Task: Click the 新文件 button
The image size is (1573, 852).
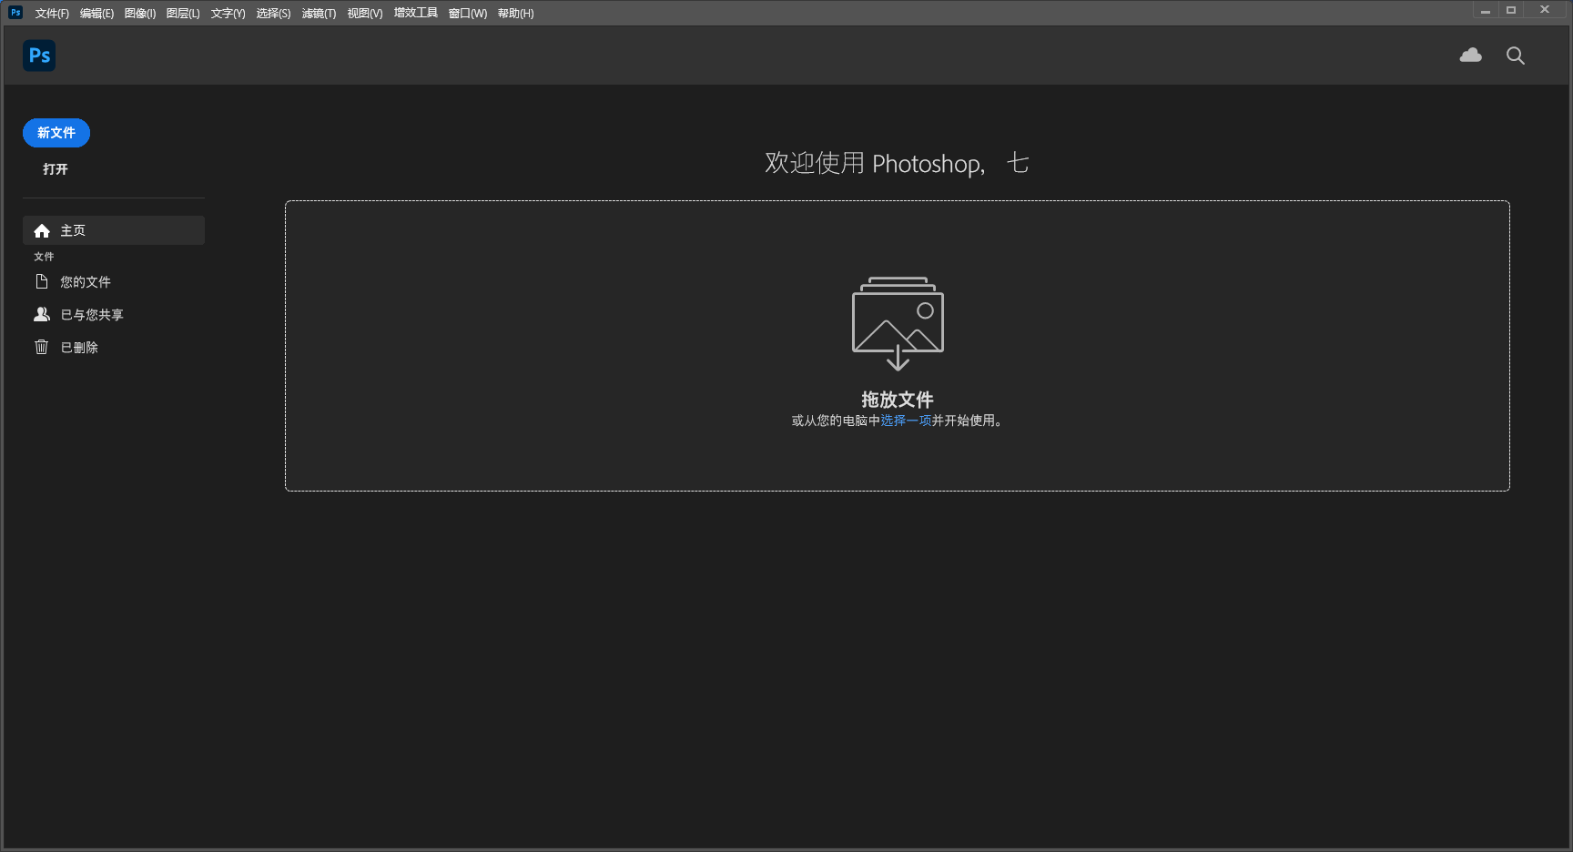Action: point(56,133)
